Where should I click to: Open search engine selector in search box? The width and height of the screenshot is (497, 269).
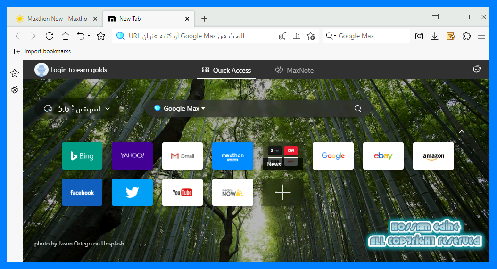[x=331, y=36]
